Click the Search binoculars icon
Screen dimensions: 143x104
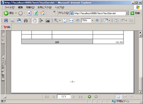(26, 21)
